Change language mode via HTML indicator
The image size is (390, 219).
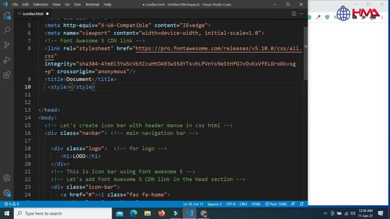[256, 204]
